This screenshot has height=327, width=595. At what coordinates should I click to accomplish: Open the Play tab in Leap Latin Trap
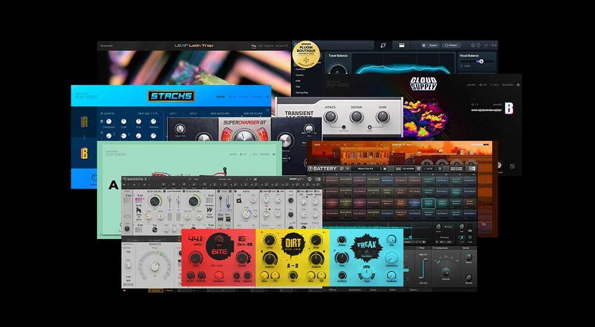[254, 46]
